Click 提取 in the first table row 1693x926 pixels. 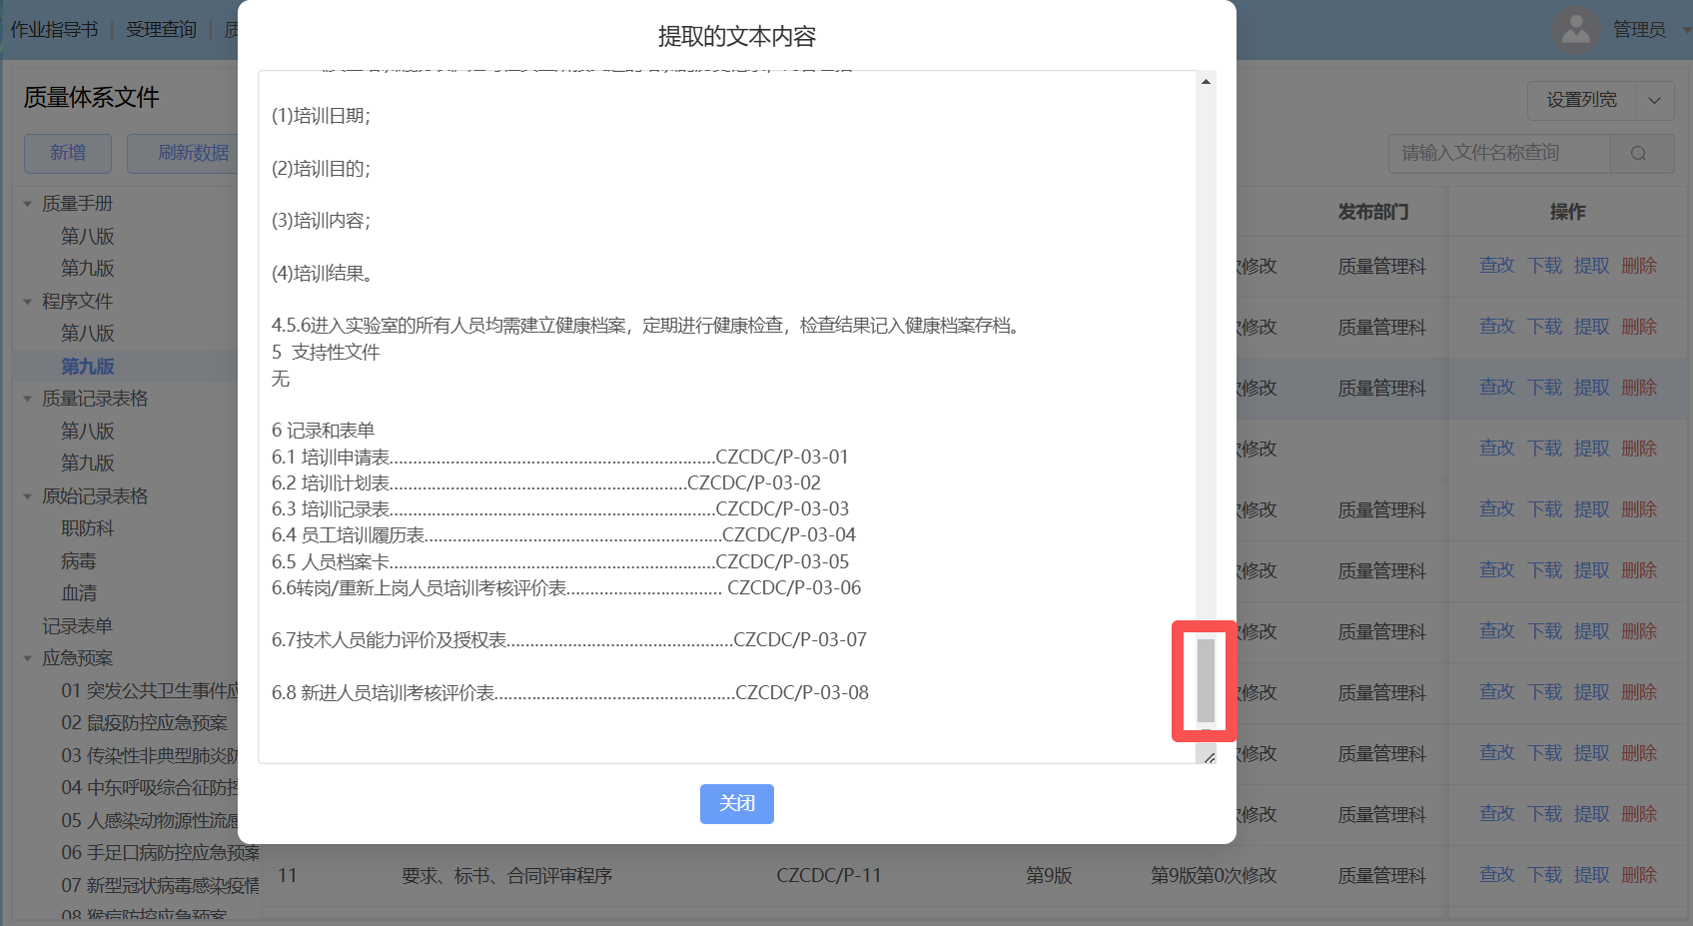(x=1591, y=266)
